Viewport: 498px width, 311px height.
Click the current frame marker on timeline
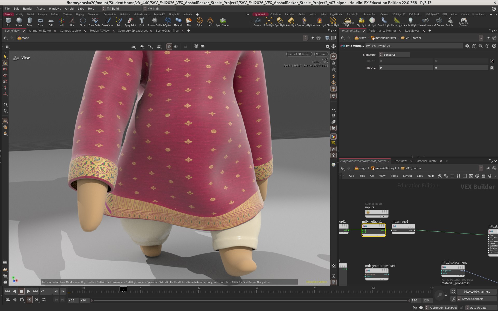123,289
